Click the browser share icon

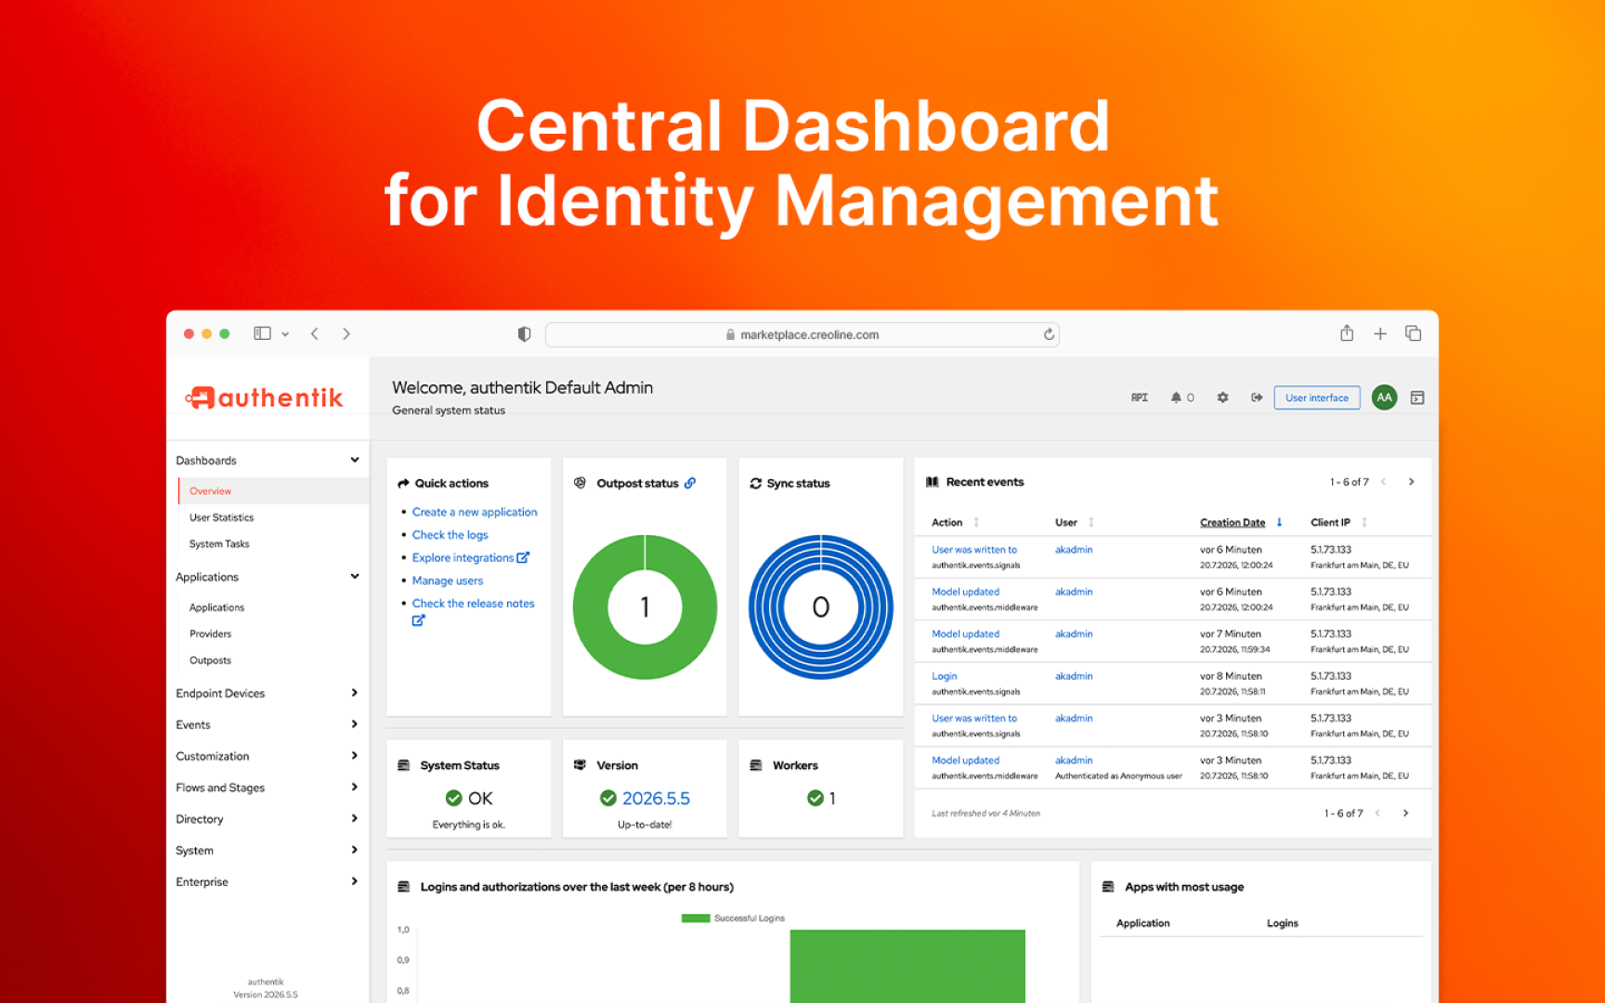[x=1347, y=332]
